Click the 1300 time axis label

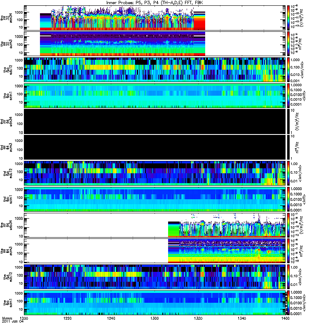[x=155, y=318]
